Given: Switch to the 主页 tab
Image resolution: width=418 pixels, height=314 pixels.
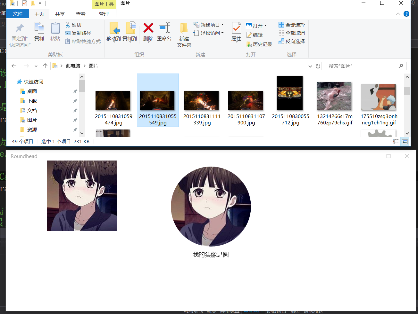Looking at the screenshot, I should coord(39,14).
